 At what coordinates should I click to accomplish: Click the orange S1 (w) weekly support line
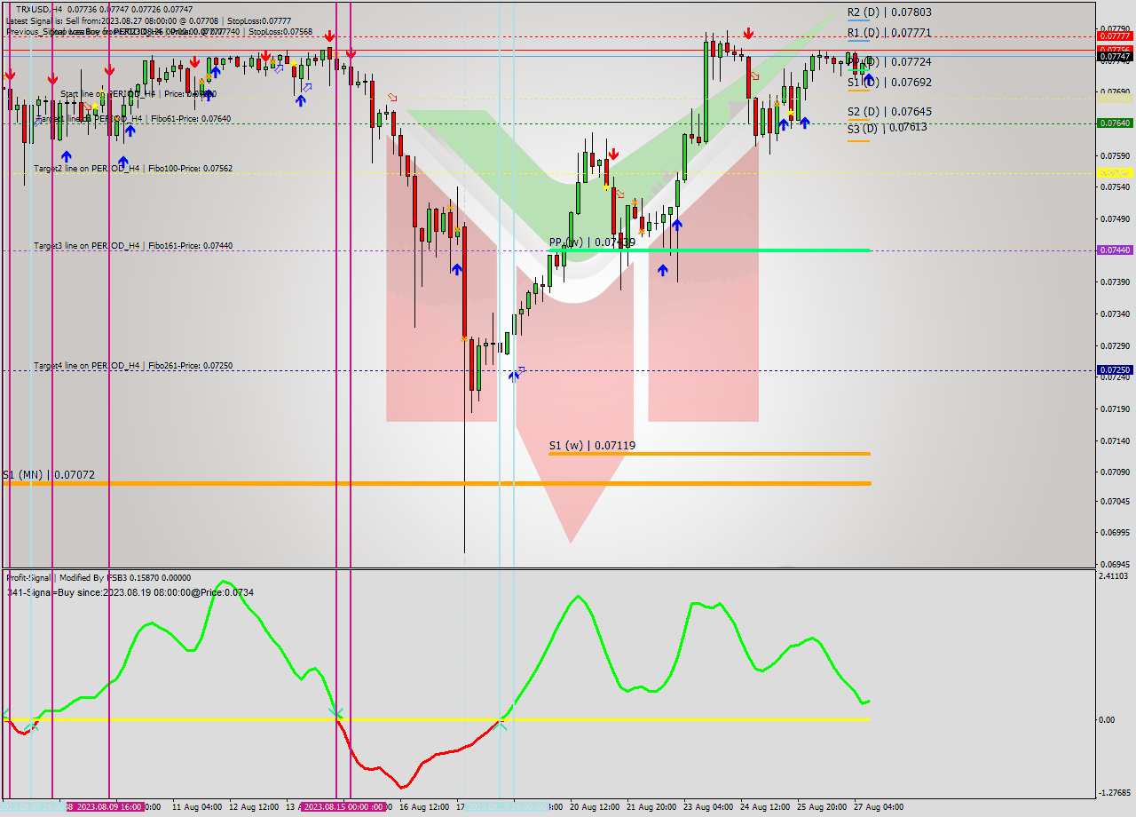tap(710, 454)
